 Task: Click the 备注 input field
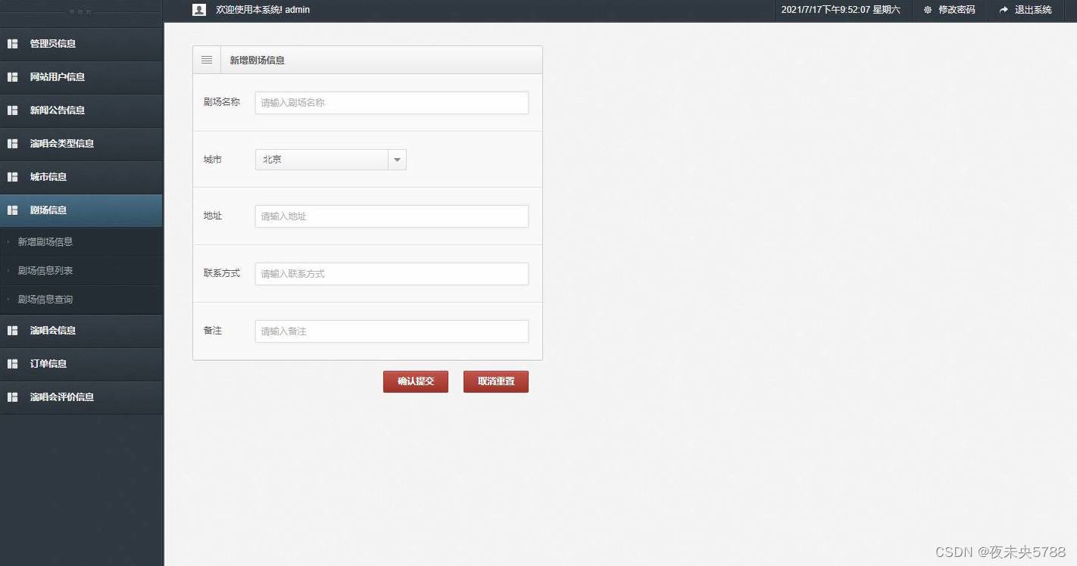(x=392, y=331)
